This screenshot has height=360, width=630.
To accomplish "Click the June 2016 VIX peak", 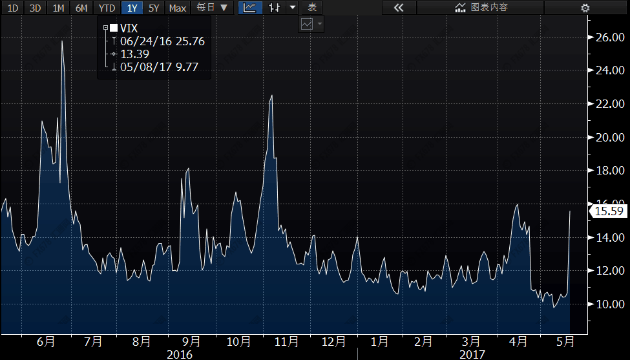I will pyautogui.click(x=62, y=41).
